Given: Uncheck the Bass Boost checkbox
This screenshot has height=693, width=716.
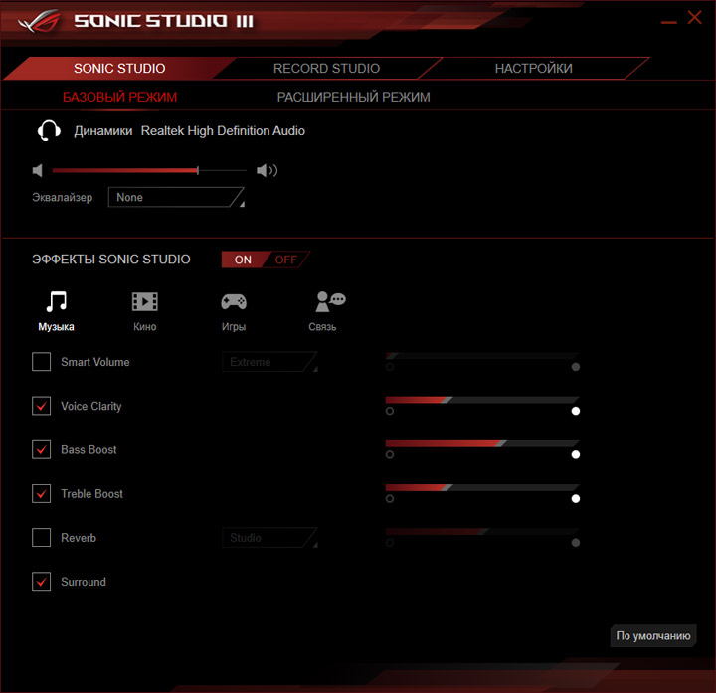Looking at the screenshot, I should click(41, 449).
